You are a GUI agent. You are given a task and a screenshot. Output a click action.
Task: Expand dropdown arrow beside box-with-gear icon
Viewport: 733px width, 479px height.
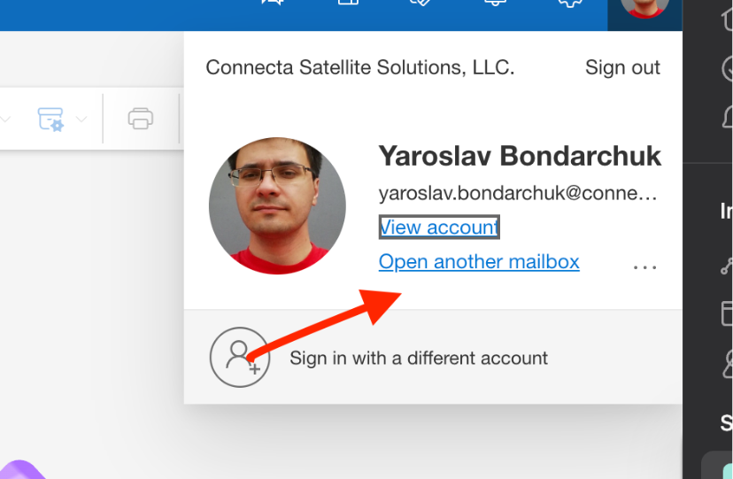click(x=81, y=119)
